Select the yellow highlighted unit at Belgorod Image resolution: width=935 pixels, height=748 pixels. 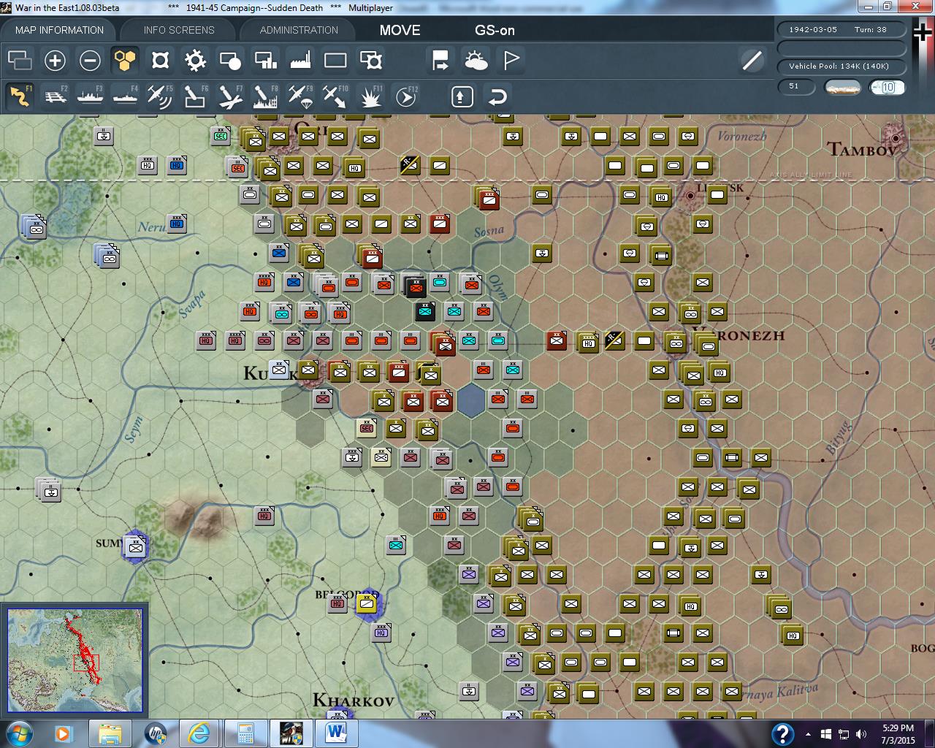(x=367, y=603)
